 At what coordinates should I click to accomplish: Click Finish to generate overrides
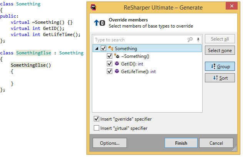pos(181,143)
